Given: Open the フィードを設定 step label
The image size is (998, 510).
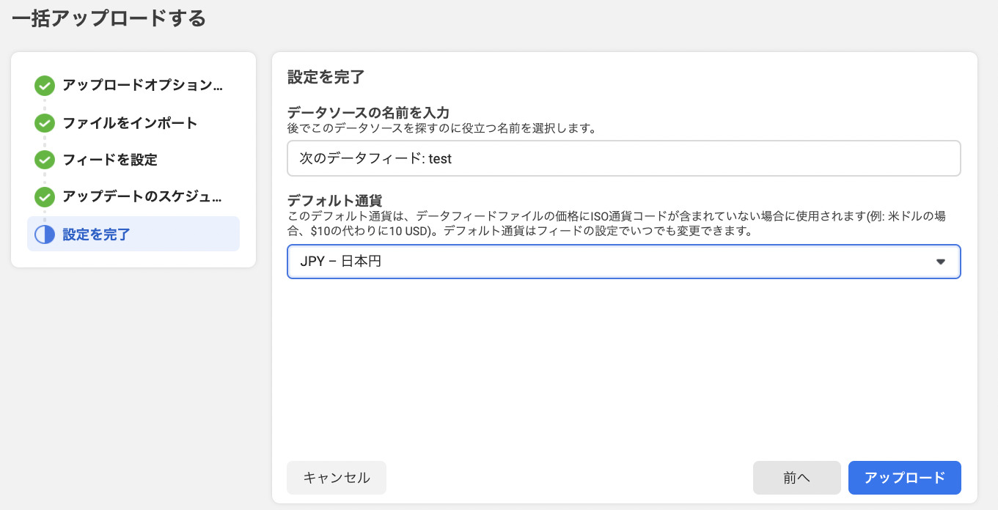Looking at the screenshot, I should pos(110,160).
